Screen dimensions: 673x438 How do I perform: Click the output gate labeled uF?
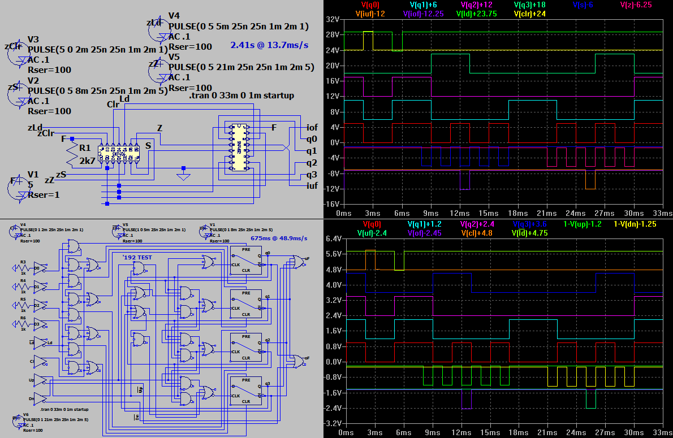pyautogui.click(x=296, y=261)
